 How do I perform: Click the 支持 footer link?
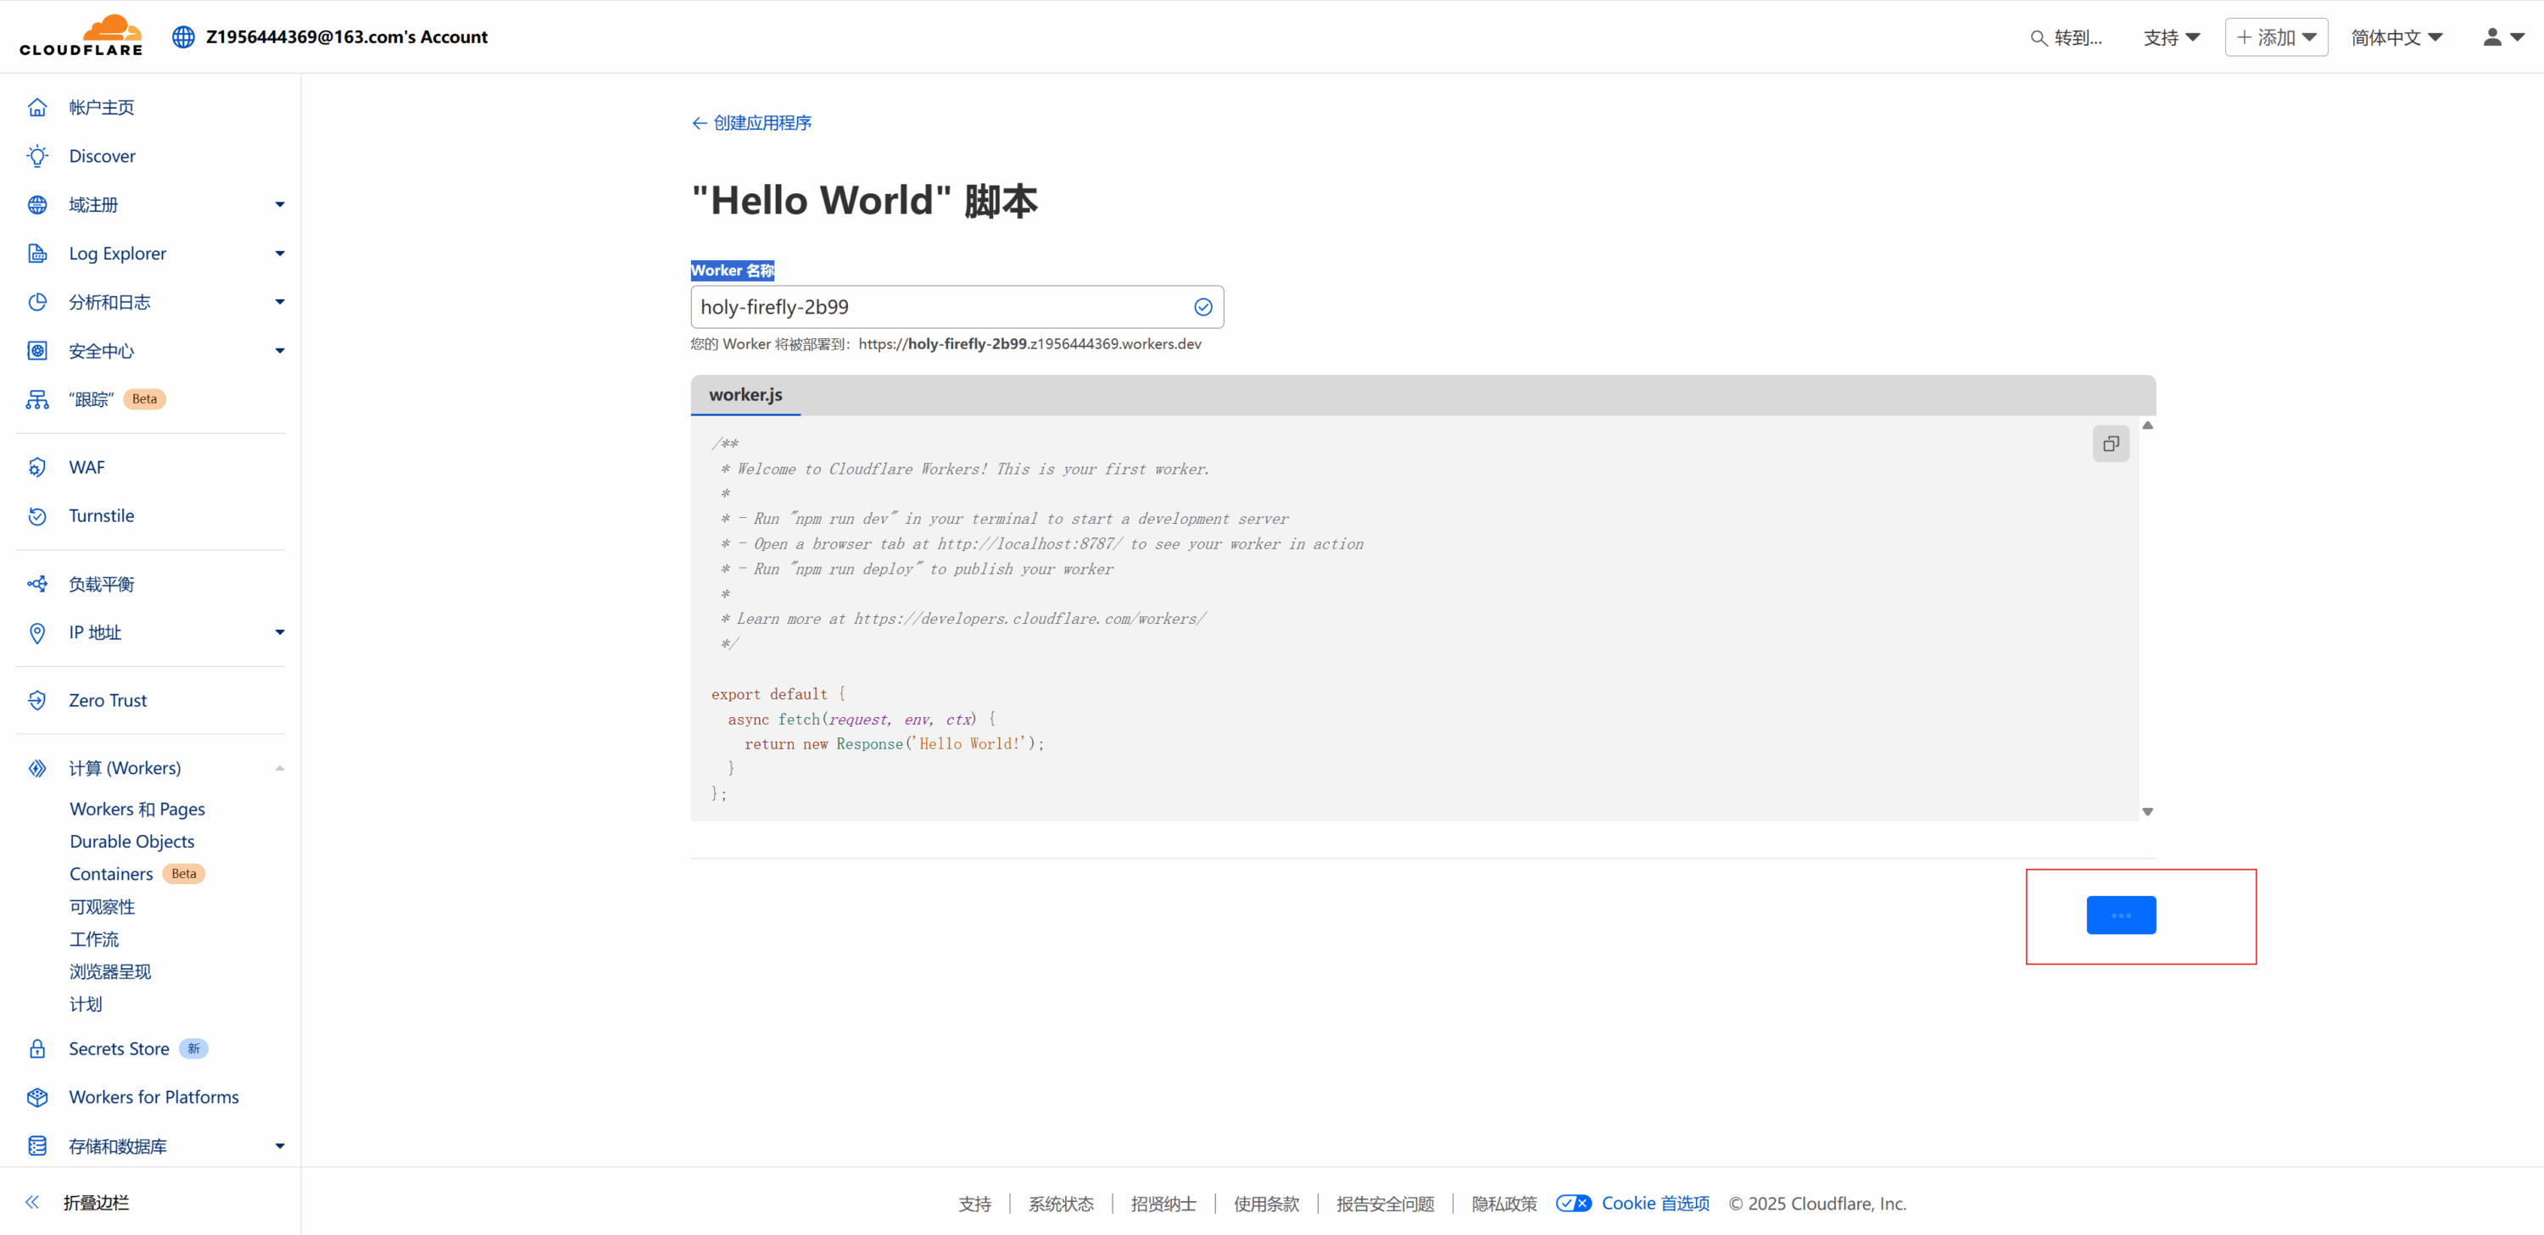[x=974, y=1204]
